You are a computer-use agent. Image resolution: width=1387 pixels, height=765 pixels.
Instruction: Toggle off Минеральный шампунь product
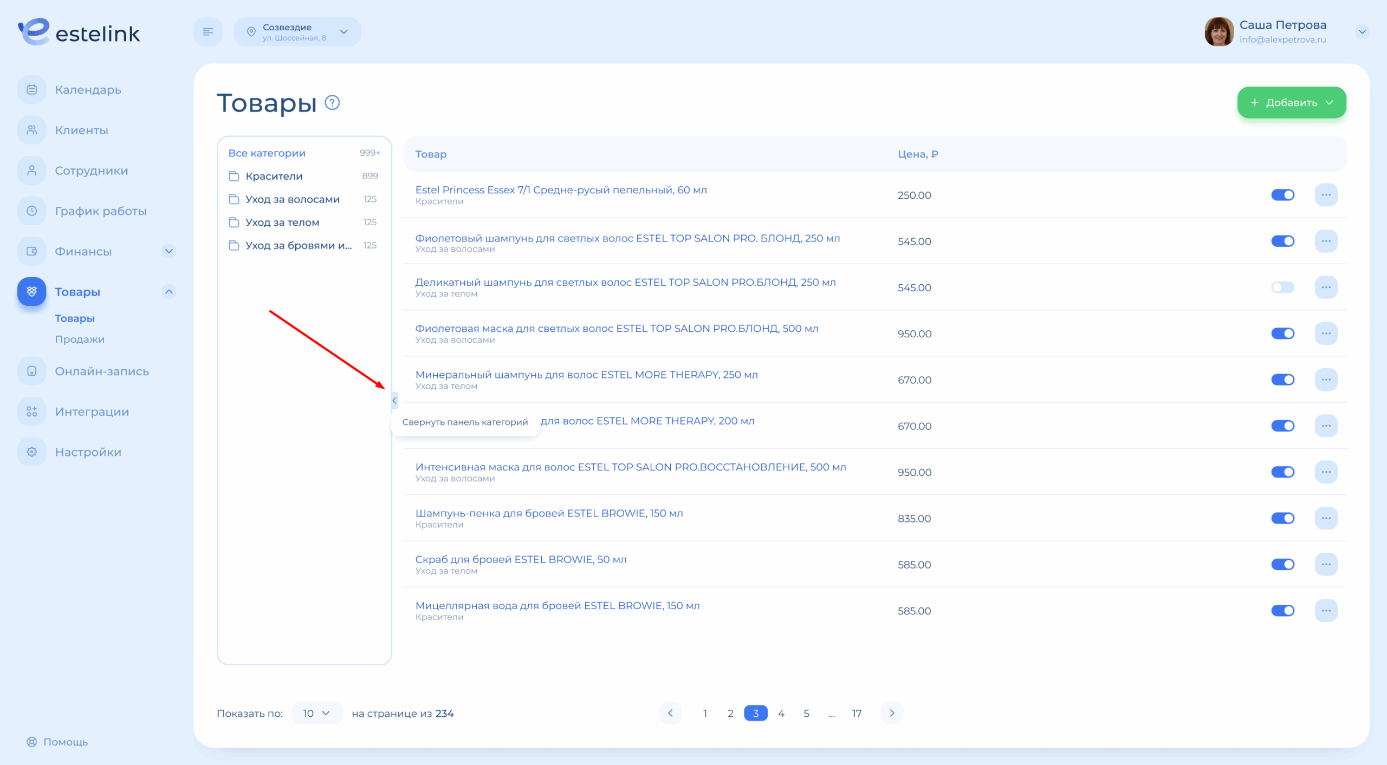coord(1282,380)
